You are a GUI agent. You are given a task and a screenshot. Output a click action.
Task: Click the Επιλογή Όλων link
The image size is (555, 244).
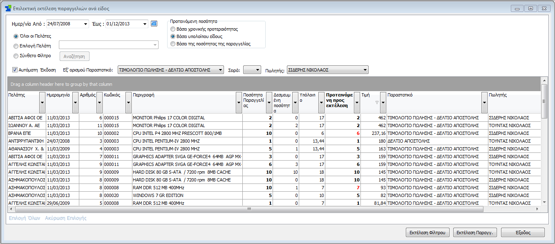[x=25, y=218]
